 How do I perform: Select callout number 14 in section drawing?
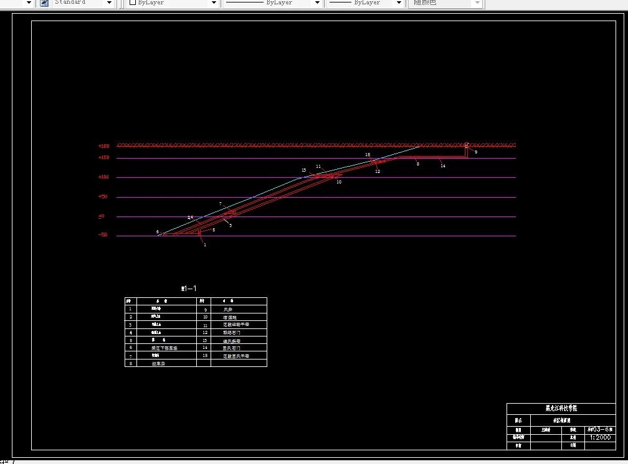tap(443, 165)
